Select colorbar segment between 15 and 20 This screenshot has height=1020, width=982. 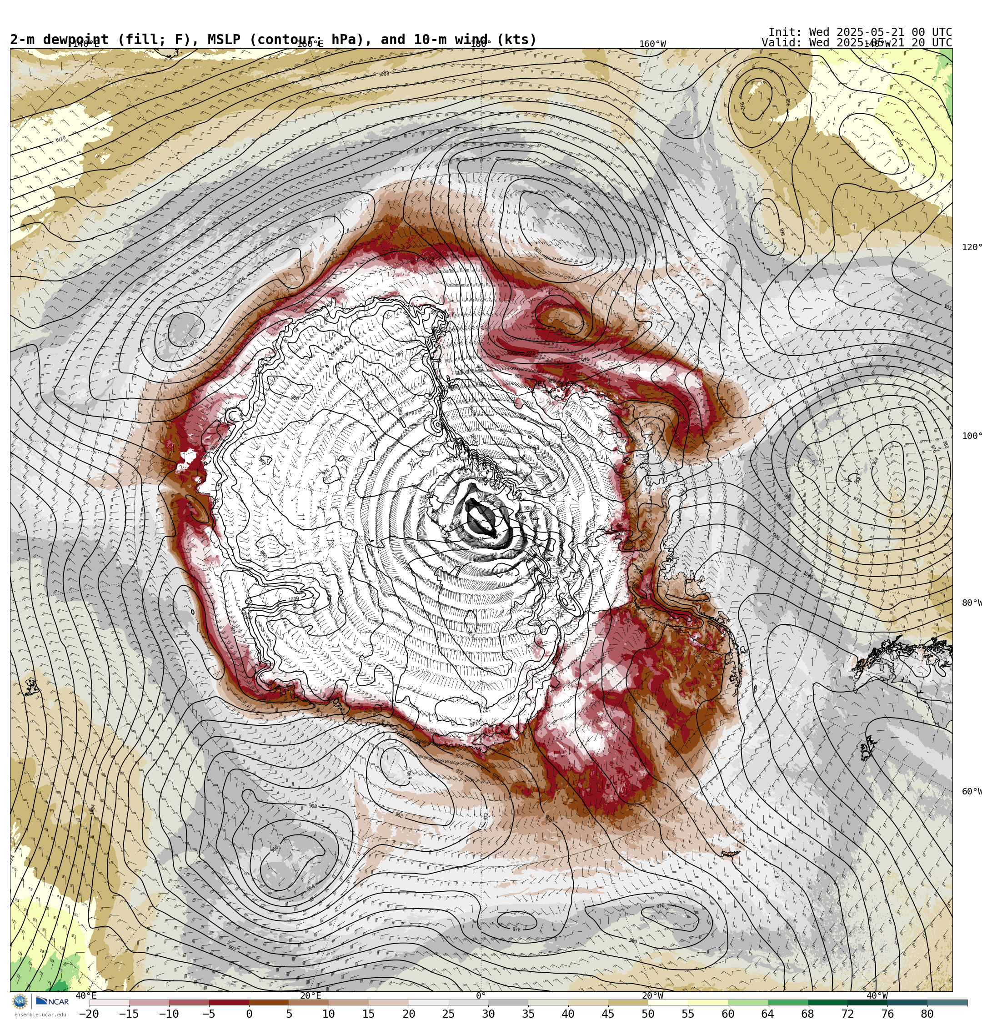[389, 1002]
